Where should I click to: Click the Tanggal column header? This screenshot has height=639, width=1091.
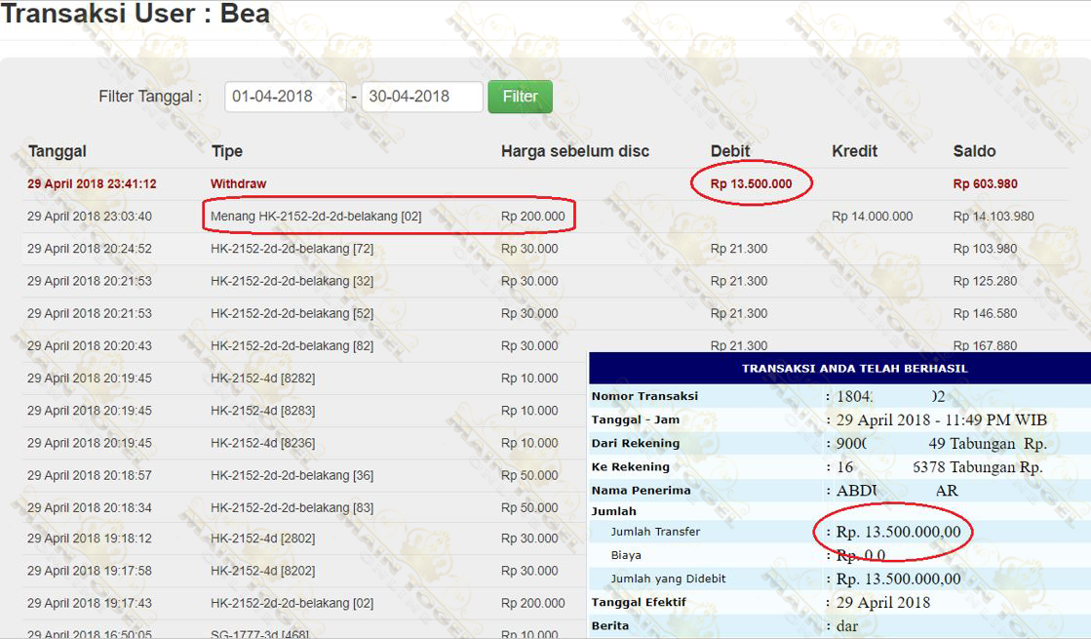coord(58,151)
